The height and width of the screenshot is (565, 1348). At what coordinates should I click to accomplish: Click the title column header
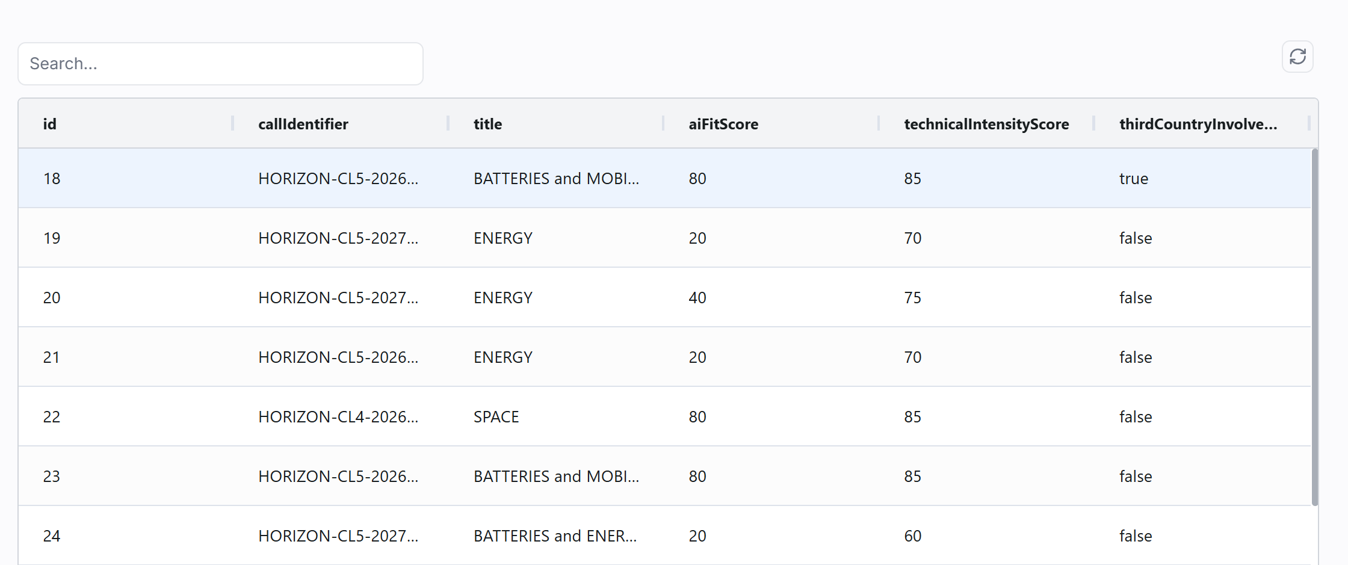click(487, 124)
